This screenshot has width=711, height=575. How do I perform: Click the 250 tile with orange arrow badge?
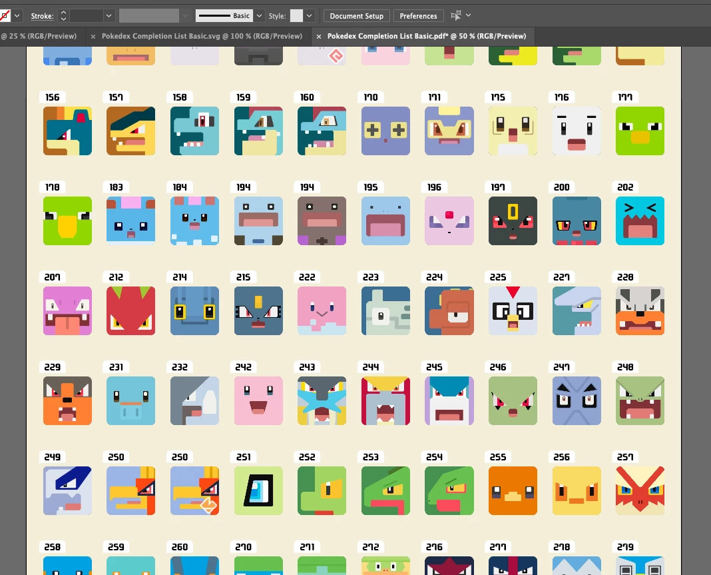pyautogui.click(x=194, y=490)
